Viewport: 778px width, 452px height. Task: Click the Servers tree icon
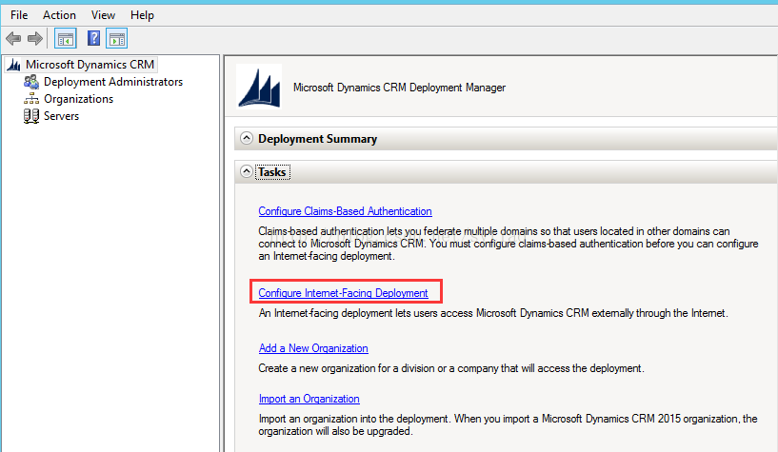pos(31,116)
